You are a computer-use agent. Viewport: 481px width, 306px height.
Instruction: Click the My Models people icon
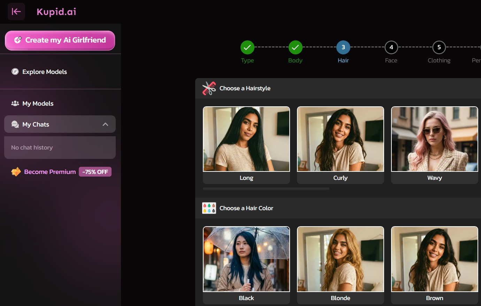pyautogui.click(x=15, y=103)
